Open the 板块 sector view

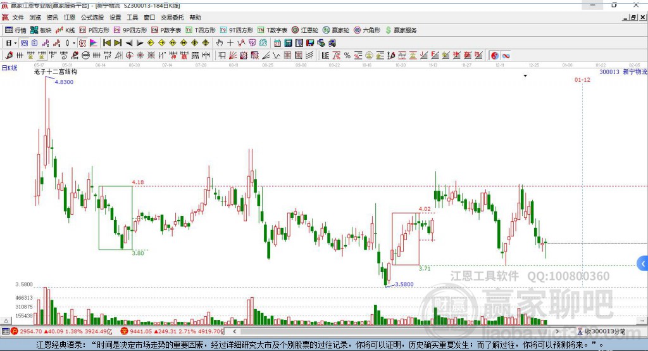(x=41, y=30)
